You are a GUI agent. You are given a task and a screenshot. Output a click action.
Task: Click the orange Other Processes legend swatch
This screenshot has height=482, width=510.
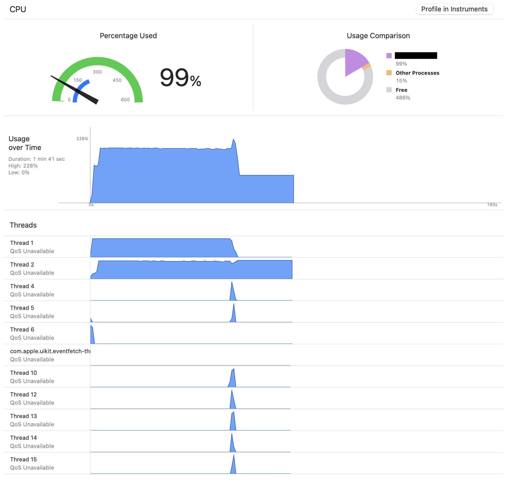389,73
